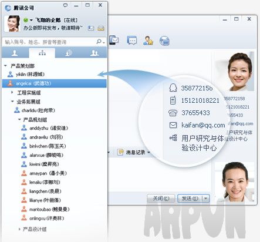This screenshot has height=242, width=260.
Task: Select highlighted contact angelcai
Action: point(55,83)
